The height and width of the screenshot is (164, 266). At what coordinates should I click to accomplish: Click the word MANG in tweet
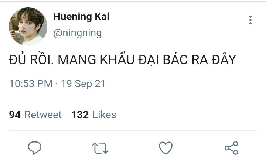[x=77, y=60]
